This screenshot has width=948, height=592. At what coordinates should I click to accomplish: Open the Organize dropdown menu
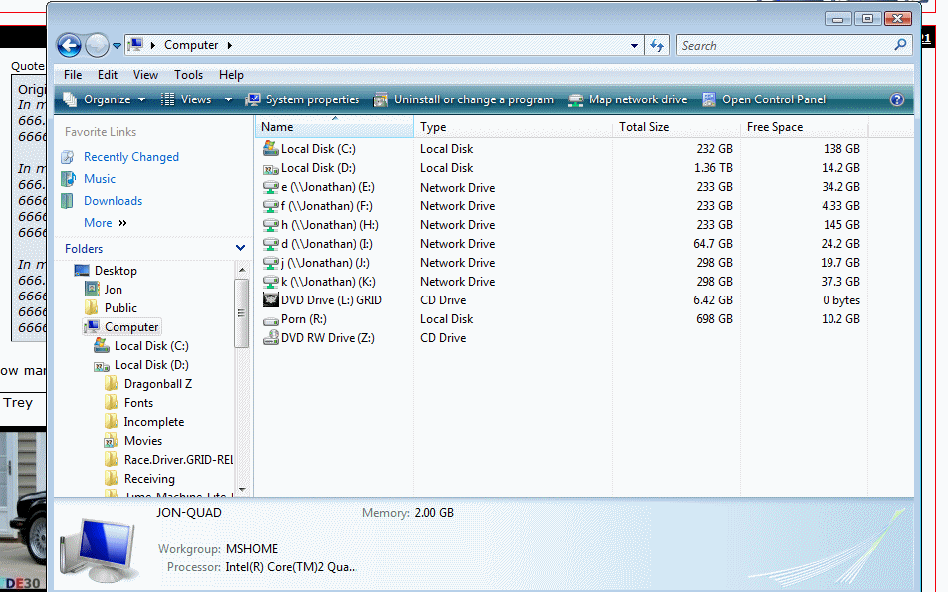point(105,99)
